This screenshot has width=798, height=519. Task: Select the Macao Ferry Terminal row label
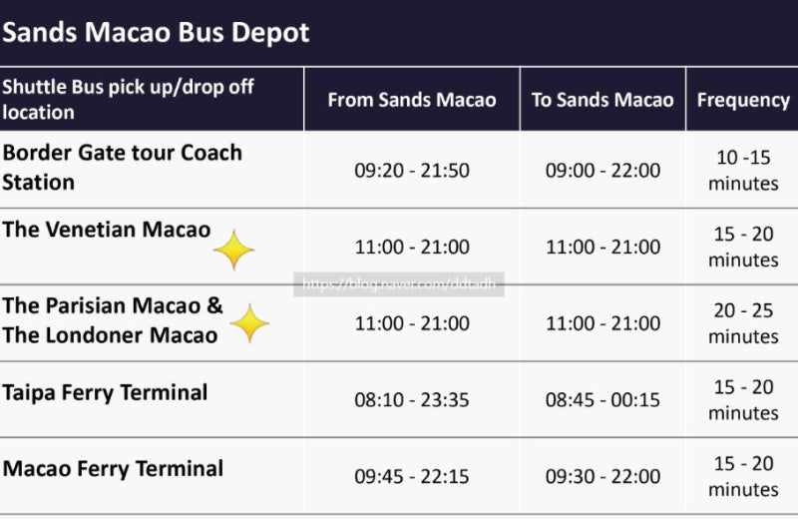(113, 469)
